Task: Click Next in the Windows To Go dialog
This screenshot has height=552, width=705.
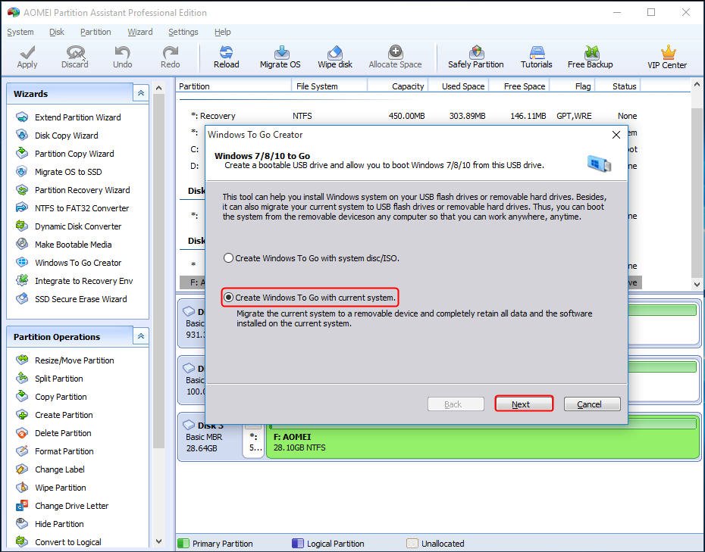Action: (x=524, y=404)
